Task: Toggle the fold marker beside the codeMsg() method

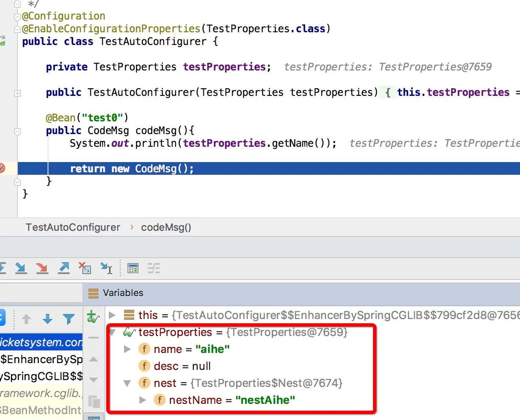Action: tap(17, 132)
